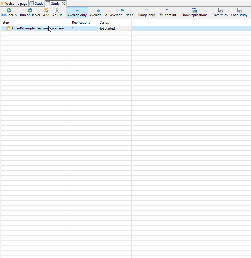Click the Replications cell showing 1
Viewport: 251px width, 258px height.
point(84,28)
